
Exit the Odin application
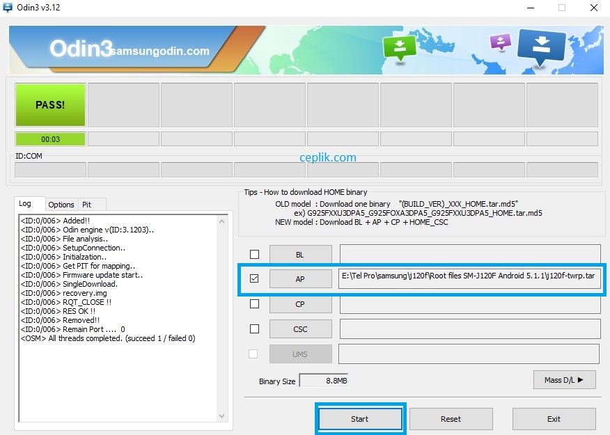tap(554, 419)
